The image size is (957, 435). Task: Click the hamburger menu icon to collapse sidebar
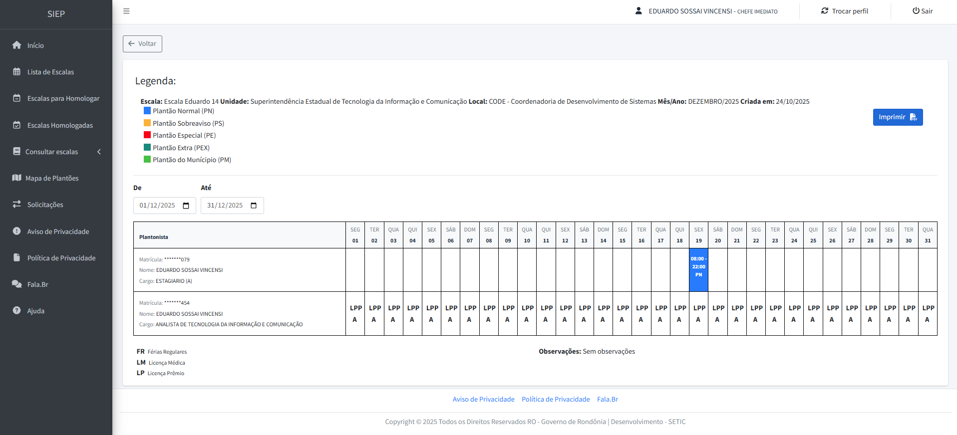(126, 11)
